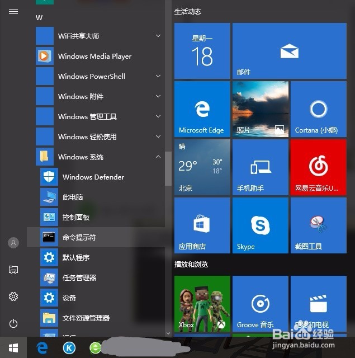Open the Cortana (小娜) tile
355x358 pixels.
319,109
